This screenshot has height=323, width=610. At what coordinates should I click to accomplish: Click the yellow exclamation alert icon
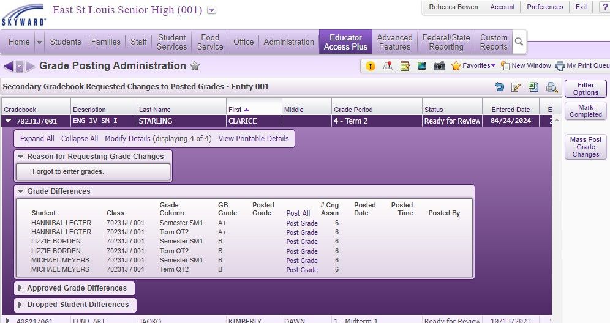coord(370,66)
